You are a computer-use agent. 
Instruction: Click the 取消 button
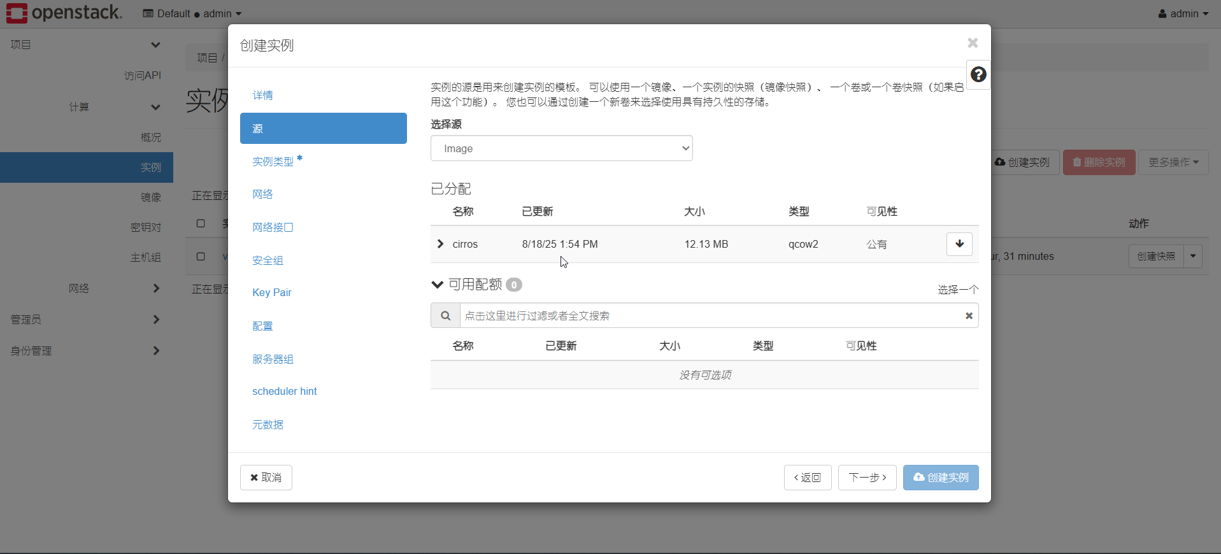click(x=266, y=478)
